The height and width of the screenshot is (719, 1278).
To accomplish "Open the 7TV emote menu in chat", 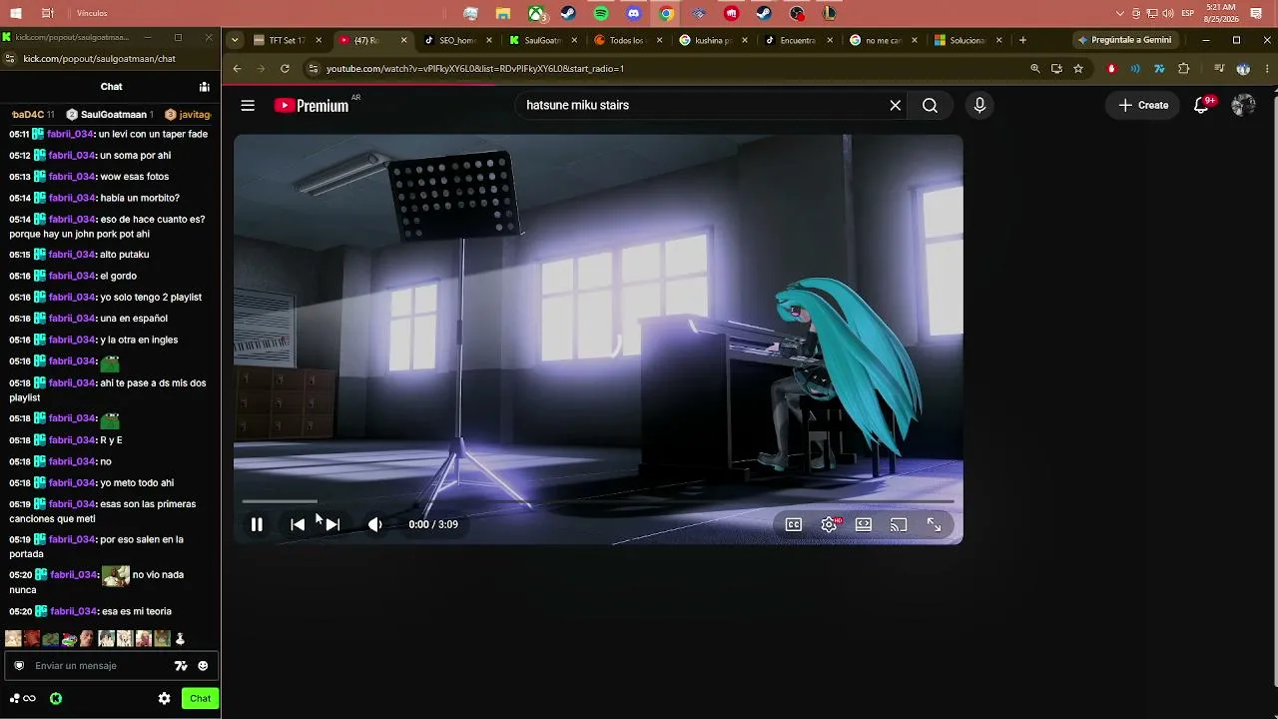I will coord(181,666).
